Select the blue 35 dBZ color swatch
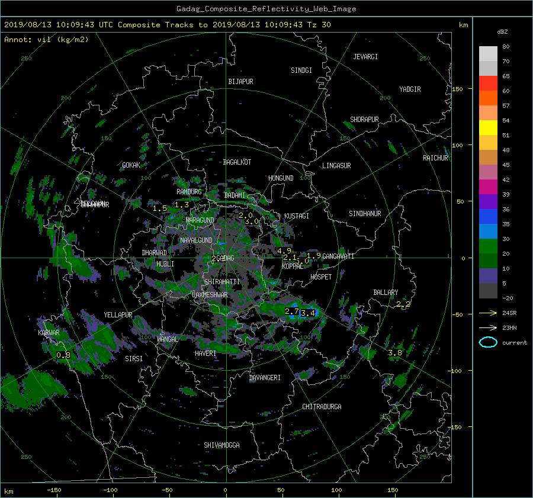This screenshot has height=498, width=533. pyautogui.click(x=488, y=216)
